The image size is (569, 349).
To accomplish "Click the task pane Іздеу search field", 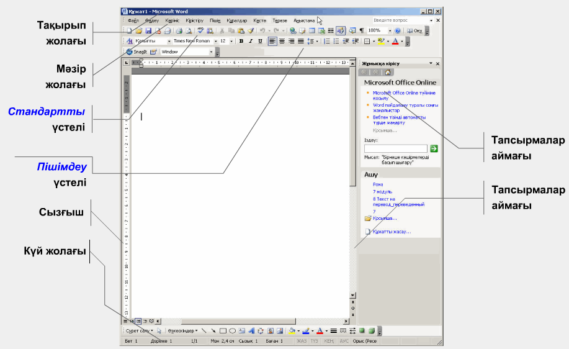I will pos(396,148).
